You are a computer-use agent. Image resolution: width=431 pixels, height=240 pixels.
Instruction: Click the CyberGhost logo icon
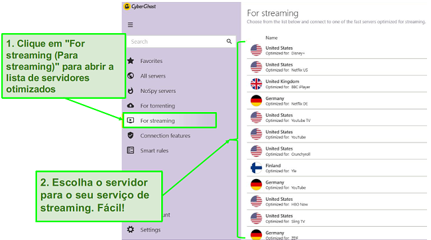pos(127,7)
